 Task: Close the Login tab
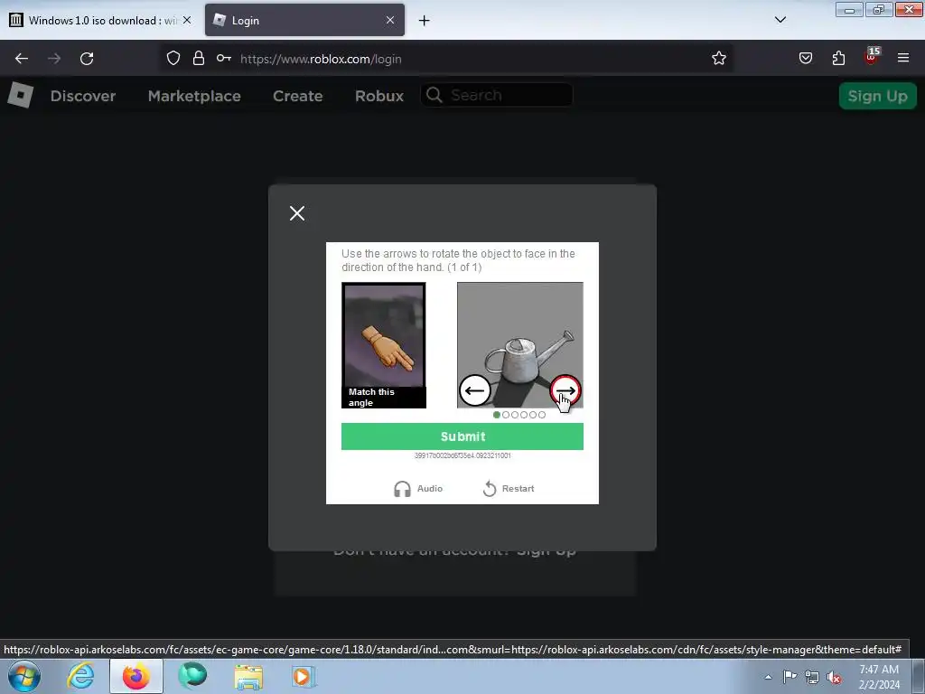click(x=390, y=20)
